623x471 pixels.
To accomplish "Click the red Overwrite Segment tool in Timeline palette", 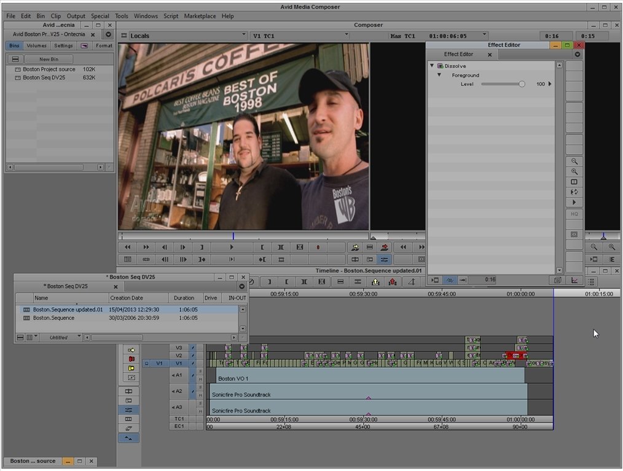I will coord(131,359).
